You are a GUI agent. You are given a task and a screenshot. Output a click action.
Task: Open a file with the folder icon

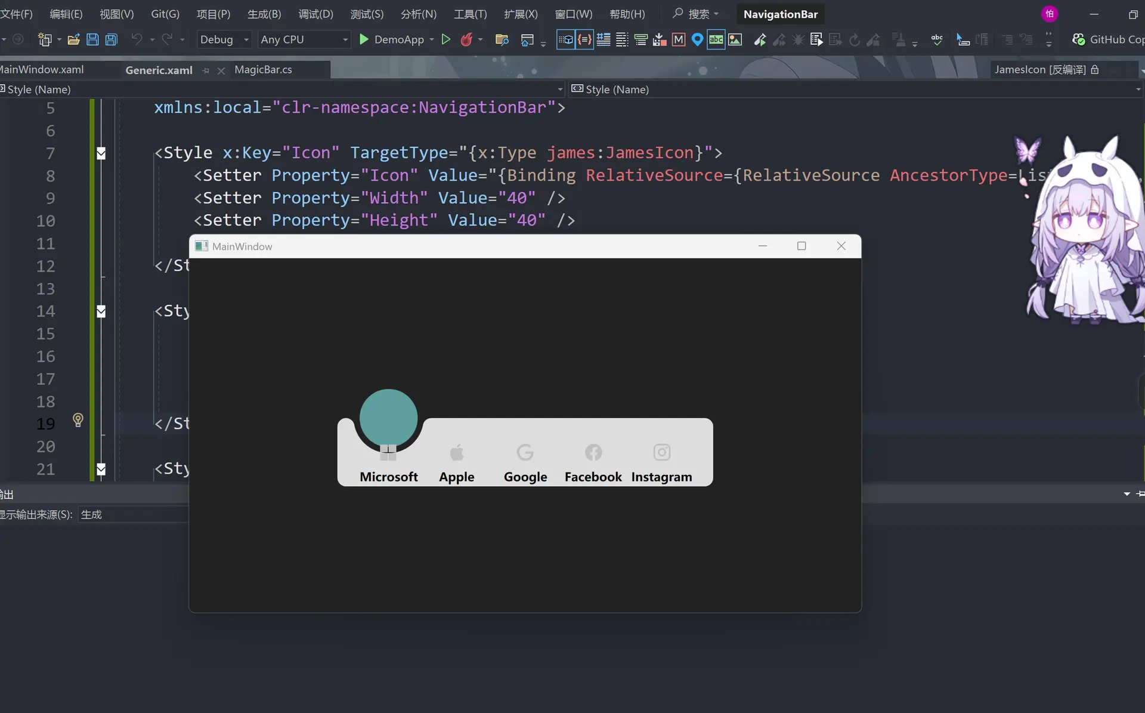click(73, 39)
